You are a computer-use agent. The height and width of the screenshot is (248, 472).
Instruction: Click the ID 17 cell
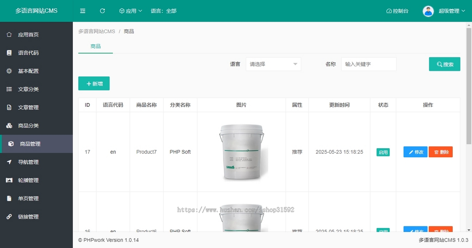coord(87,152)
